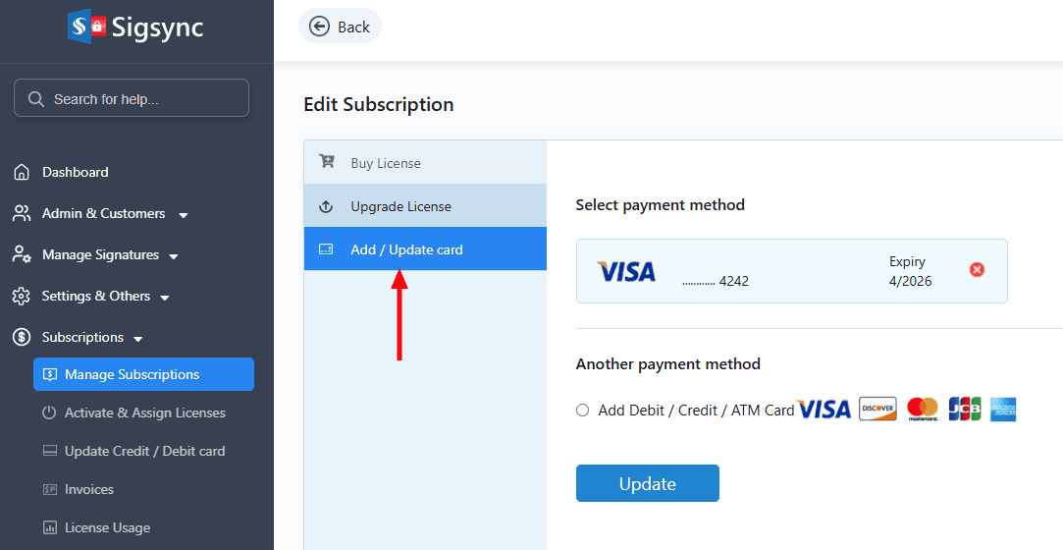Click the Update Credit / Debit card icon

pyautogui.click(x=49, y=451)
